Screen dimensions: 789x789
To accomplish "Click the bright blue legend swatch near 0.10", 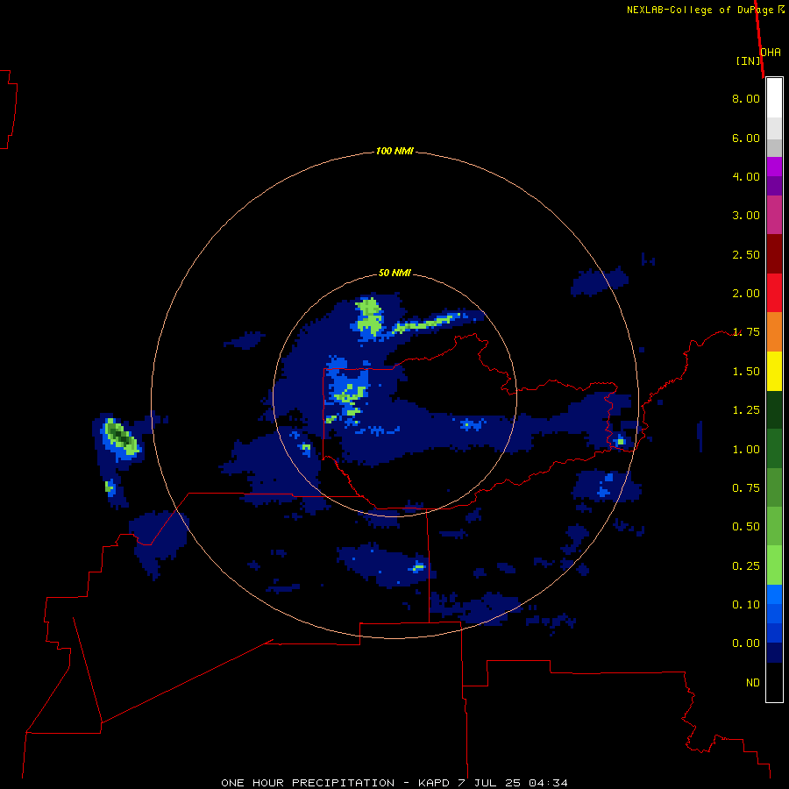I will (x=774, y=594).
